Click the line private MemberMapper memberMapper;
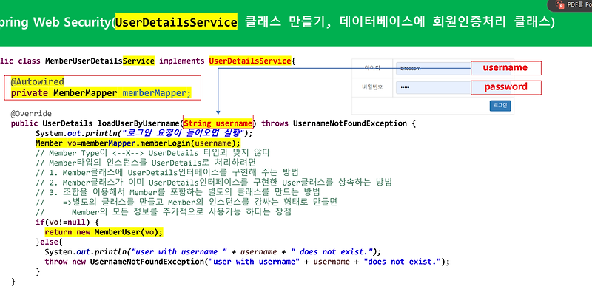 coord(101,93)
